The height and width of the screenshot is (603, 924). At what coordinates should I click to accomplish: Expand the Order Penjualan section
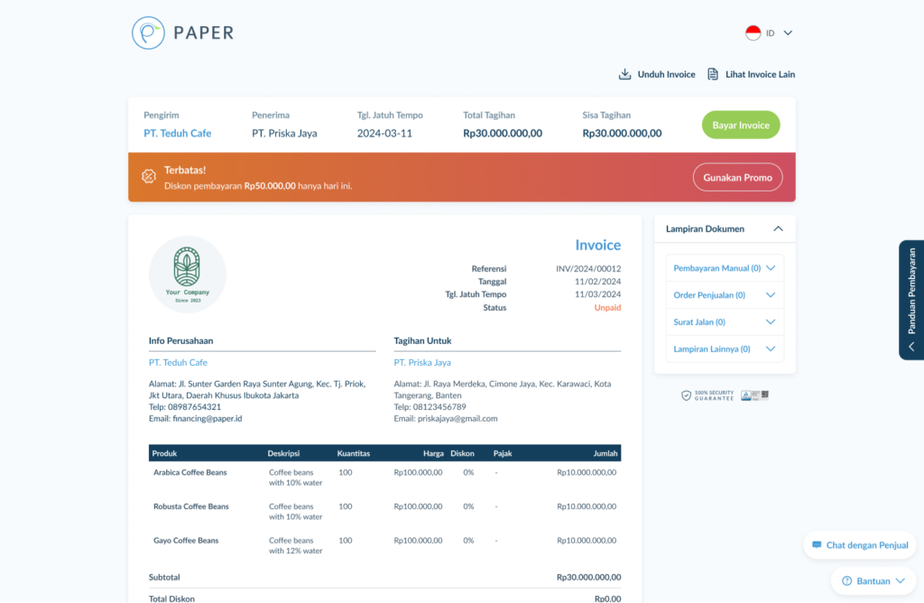pyautogui.click(x=770, y=295)
